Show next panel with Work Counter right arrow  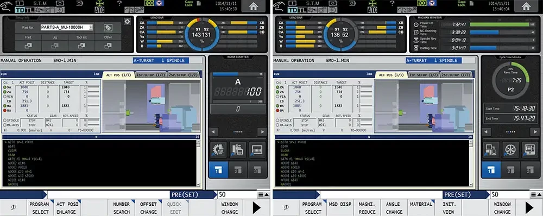[262, 132]
